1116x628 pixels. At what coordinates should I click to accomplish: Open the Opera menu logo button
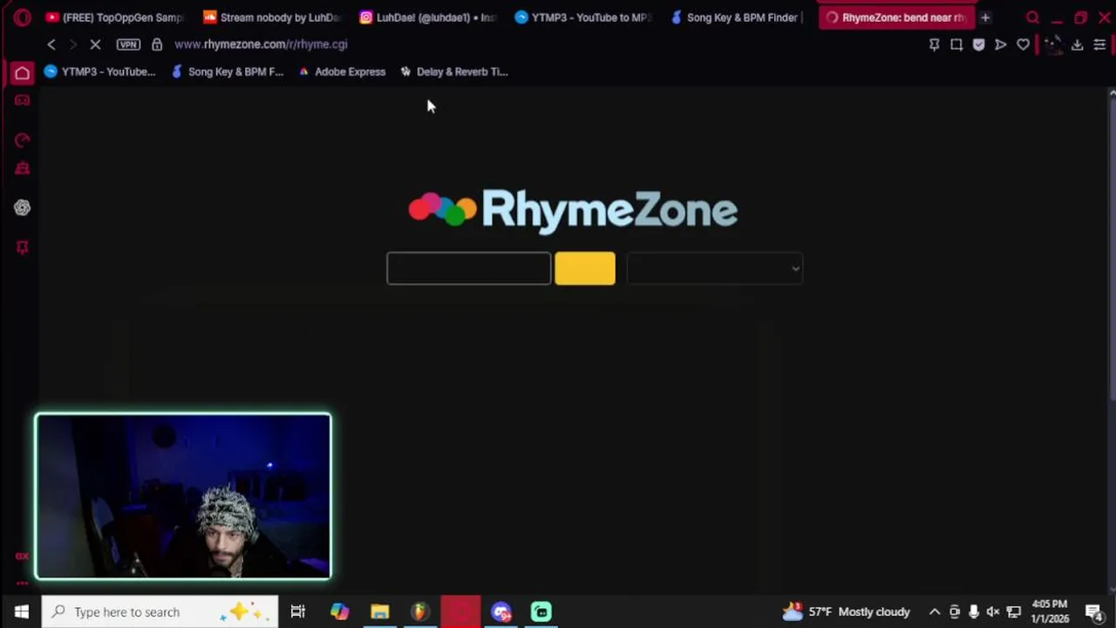click(22, 17)
